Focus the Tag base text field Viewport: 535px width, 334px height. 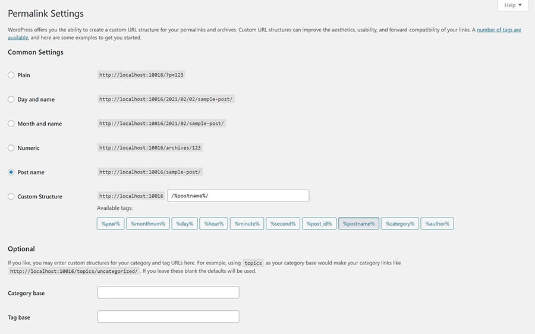168,317
